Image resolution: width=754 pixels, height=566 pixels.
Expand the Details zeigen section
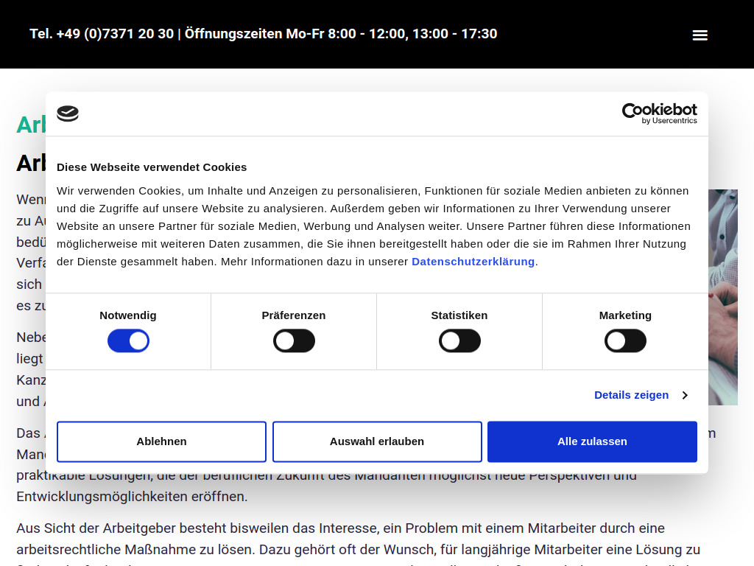click(631, 394)
